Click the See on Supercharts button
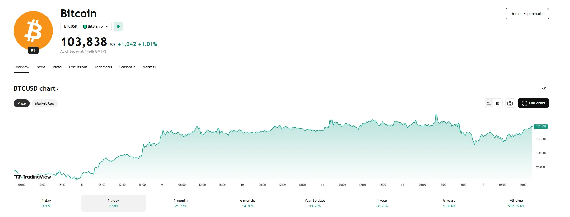This screenshot has width=570, height=217. [x=527, y=14]
